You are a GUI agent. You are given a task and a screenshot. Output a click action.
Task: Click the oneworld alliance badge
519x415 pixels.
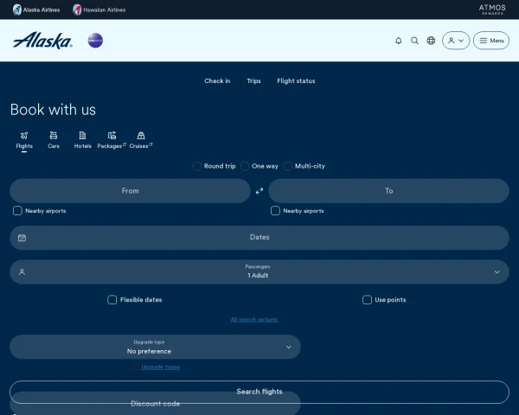[95, 41]
